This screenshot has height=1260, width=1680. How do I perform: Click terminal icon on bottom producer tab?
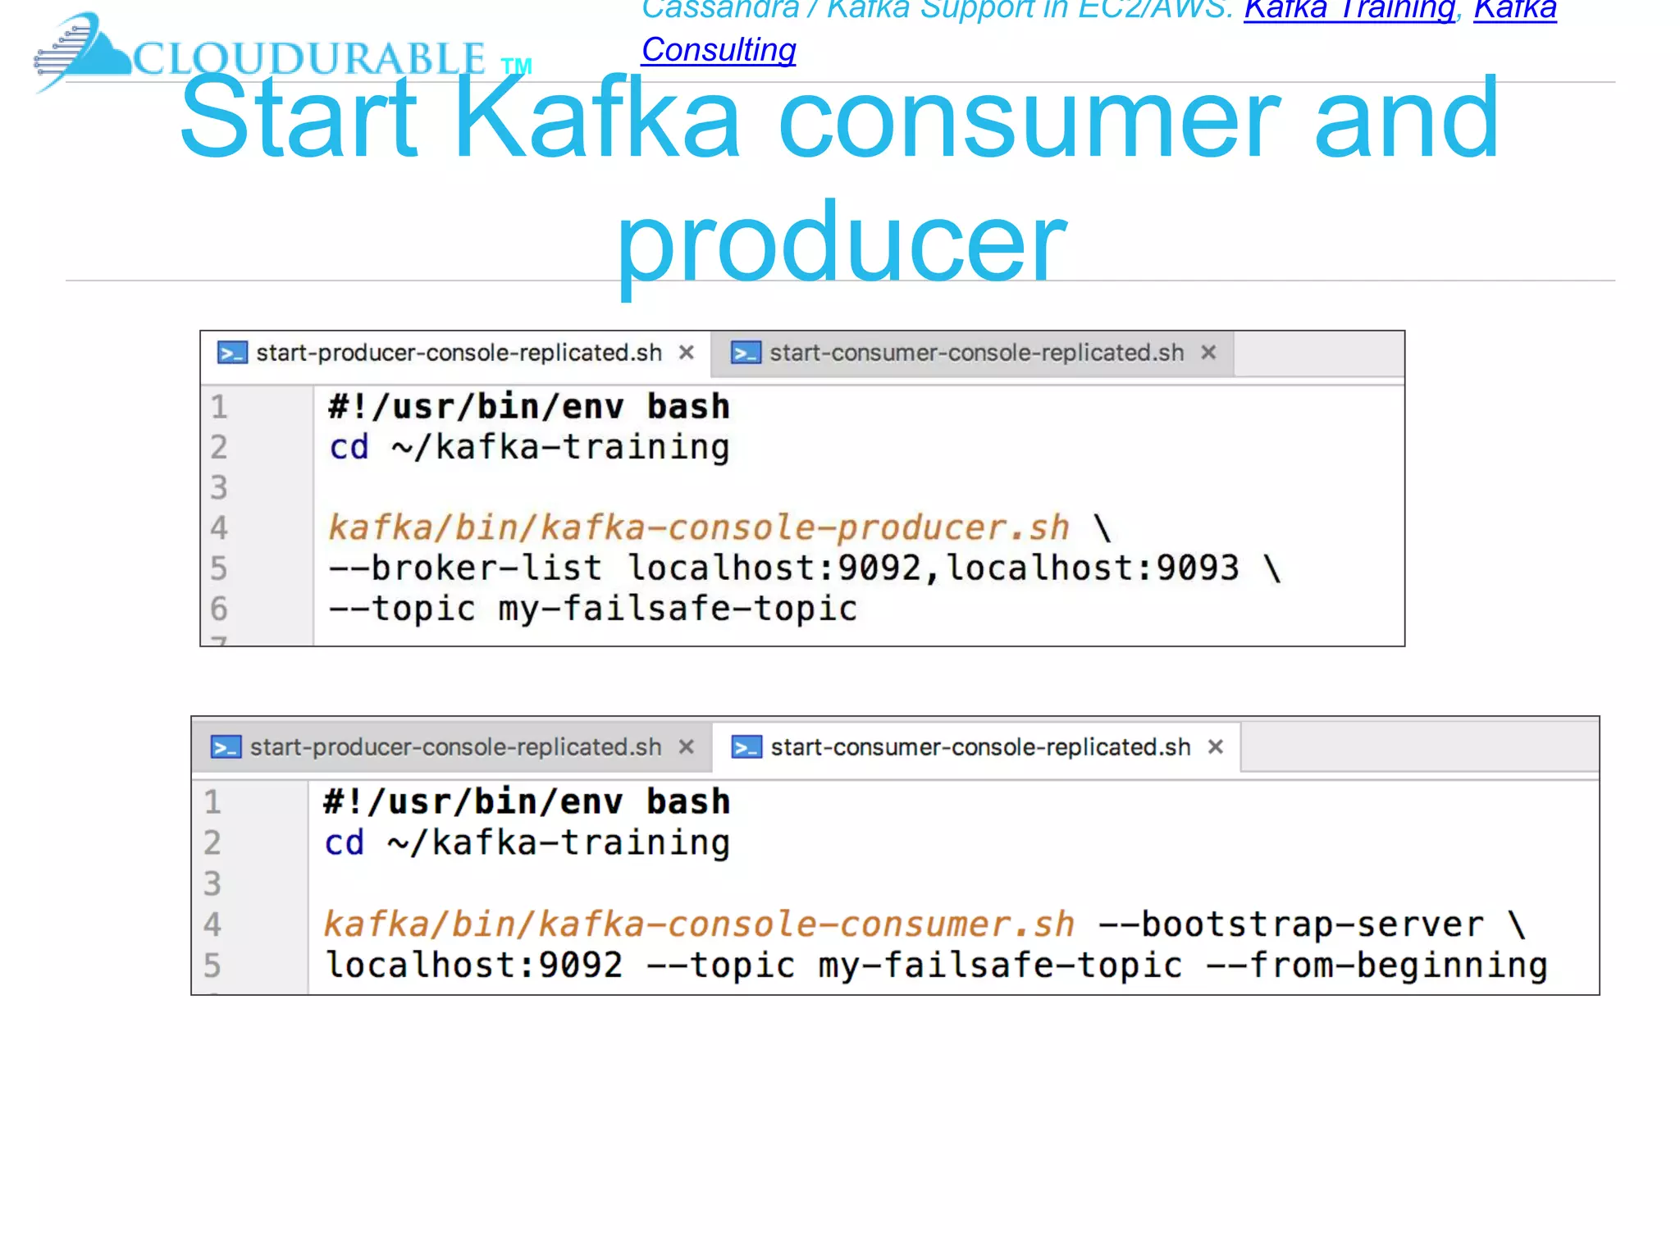(x=226, y=747)
